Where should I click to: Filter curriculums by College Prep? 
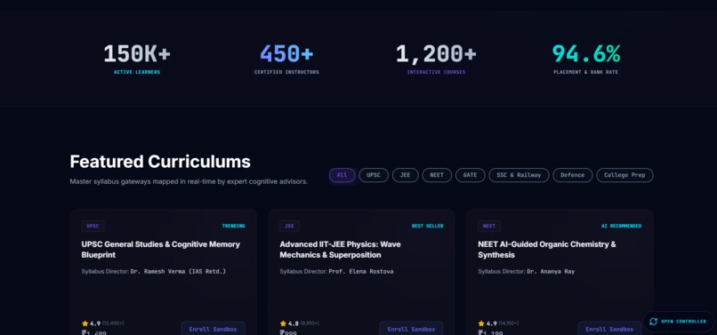pos(624,175)
